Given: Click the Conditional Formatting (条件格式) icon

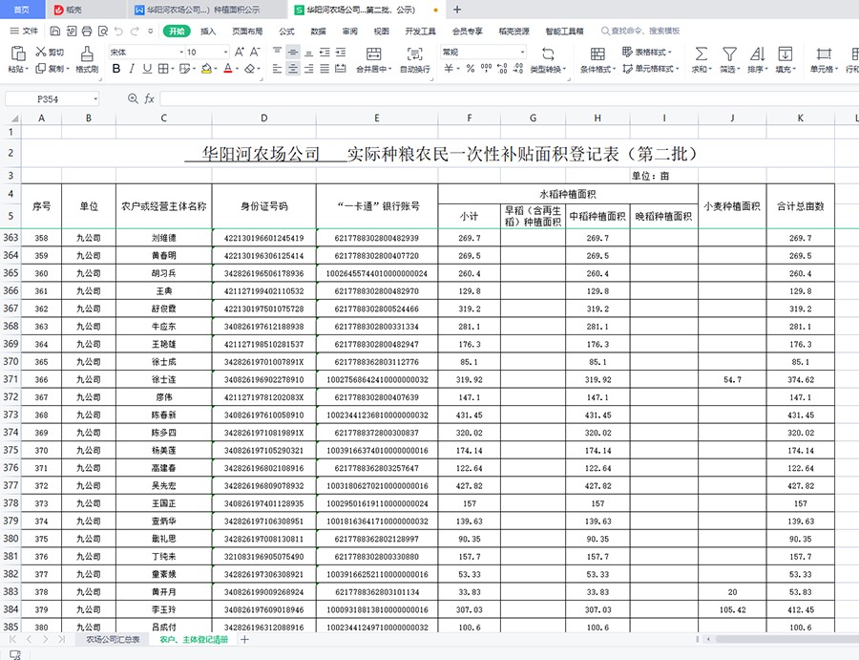Looking at the screenshot, I should pos(597,53).
